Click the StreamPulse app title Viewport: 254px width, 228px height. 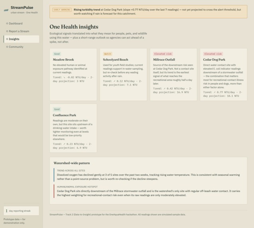click(22, 8)
